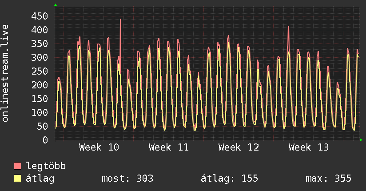Select the átlag legend label beside yellow swatch
The width and height of the screenshot is (366, 191).
40,179
